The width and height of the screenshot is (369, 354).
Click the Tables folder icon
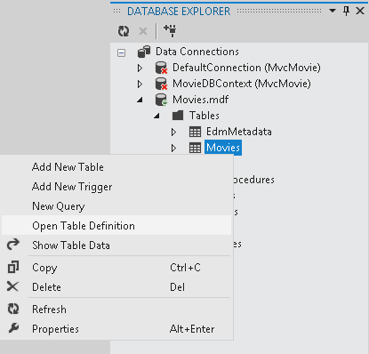178,116
